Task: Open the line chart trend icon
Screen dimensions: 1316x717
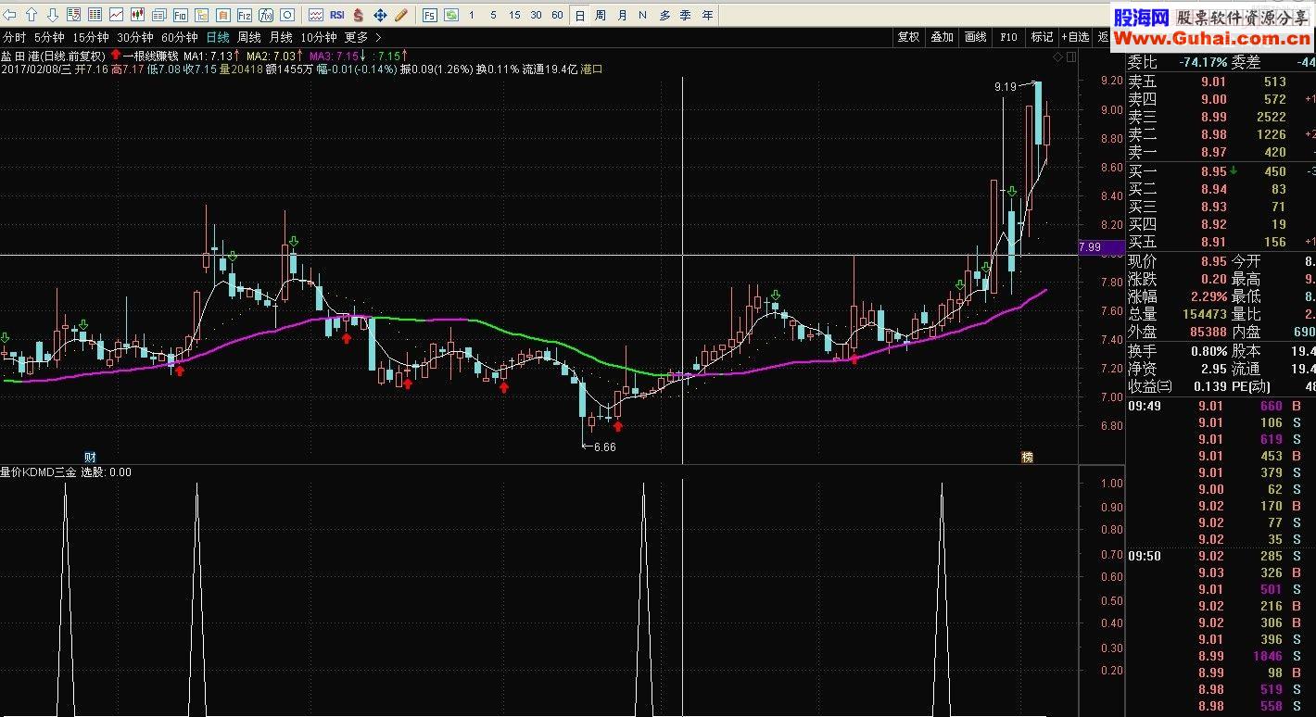Action: [x=116, y=15]
